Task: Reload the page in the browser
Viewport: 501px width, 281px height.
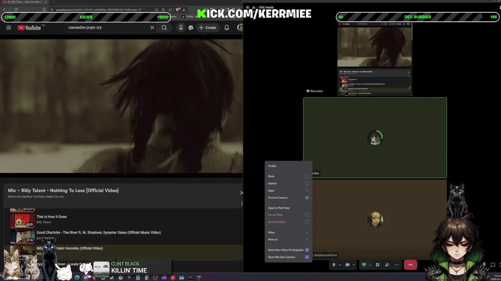Action: tap(16, 10)
